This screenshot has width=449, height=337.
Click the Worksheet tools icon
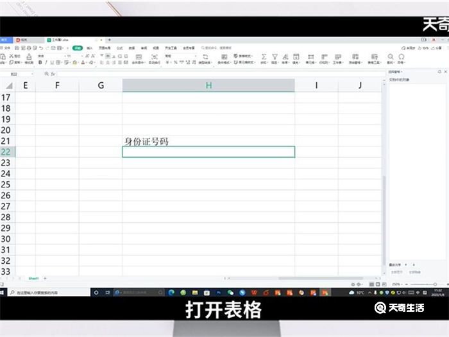338,56
